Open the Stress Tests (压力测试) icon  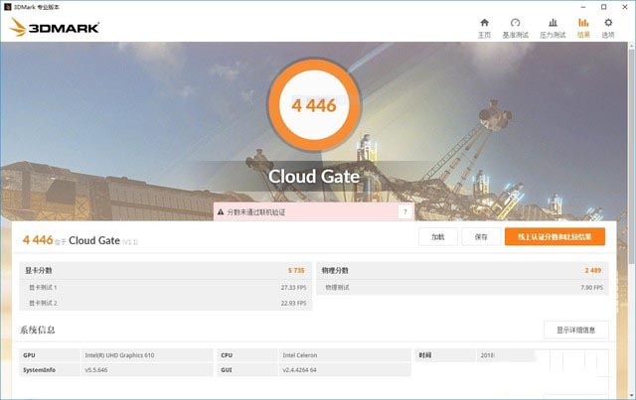click(x=553, y=23)
